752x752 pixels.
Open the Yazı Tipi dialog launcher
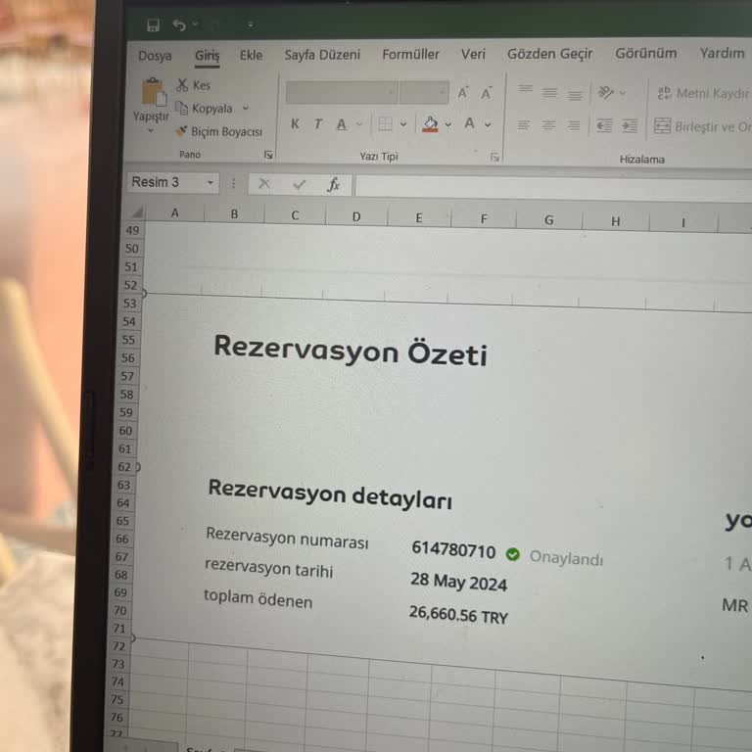pos(494,157)
